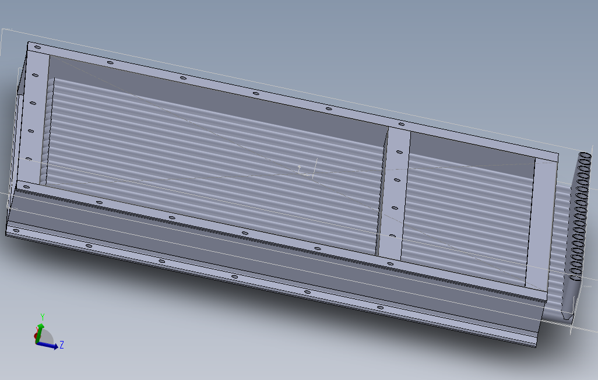This screenshot has height=380, width=598.
Task: Click the blue Z axis arrow of the triad
Action: click(x=47, y=344)
